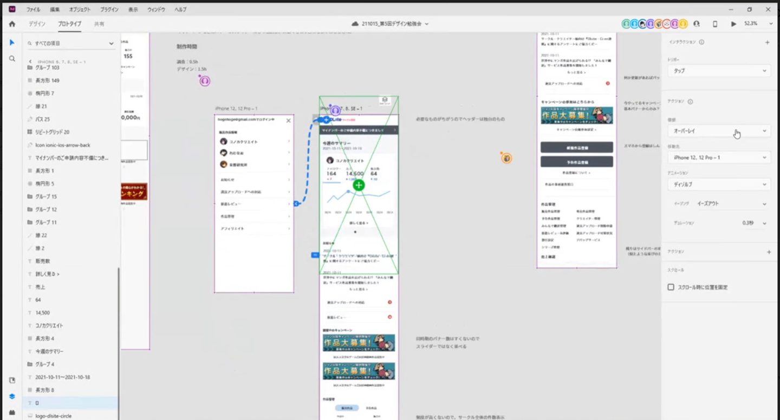The width and height of the screenshot is (780, 420).
Task: Open the invite collaborators icon
Action: (697, 24)
